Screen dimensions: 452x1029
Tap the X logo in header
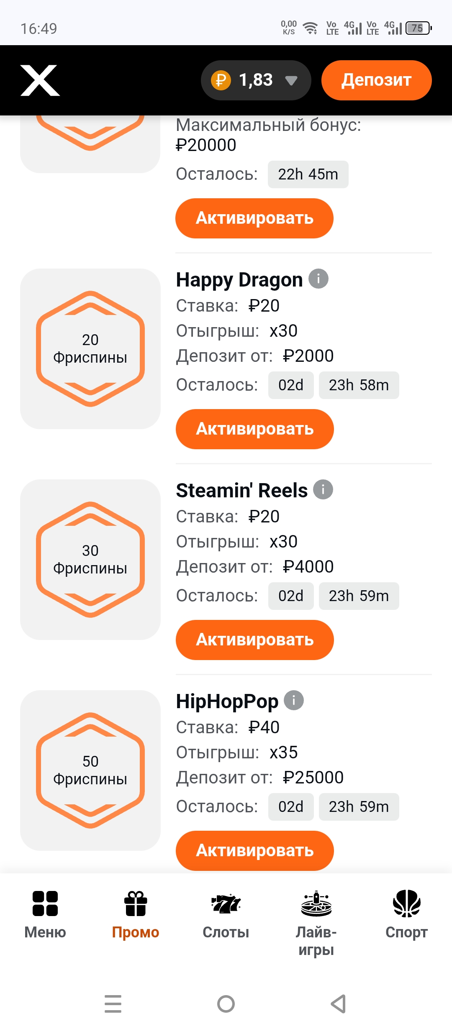coord(40,80)
